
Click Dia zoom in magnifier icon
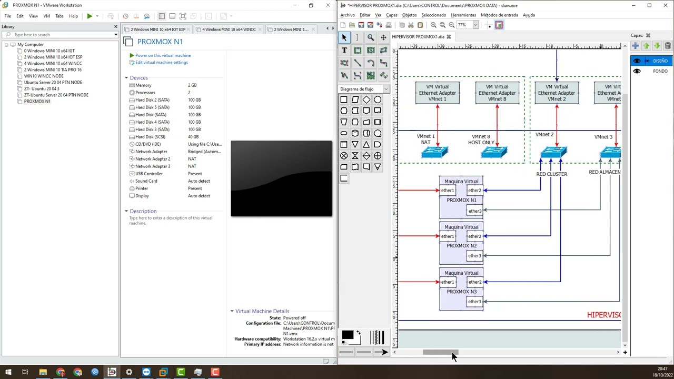433,25
